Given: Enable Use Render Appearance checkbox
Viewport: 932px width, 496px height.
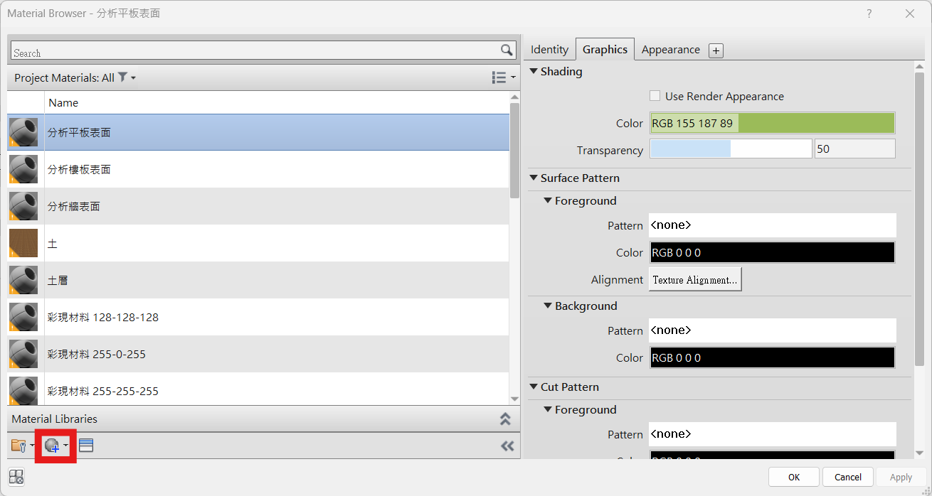Looking at the screenshot, I should point(655,96).
